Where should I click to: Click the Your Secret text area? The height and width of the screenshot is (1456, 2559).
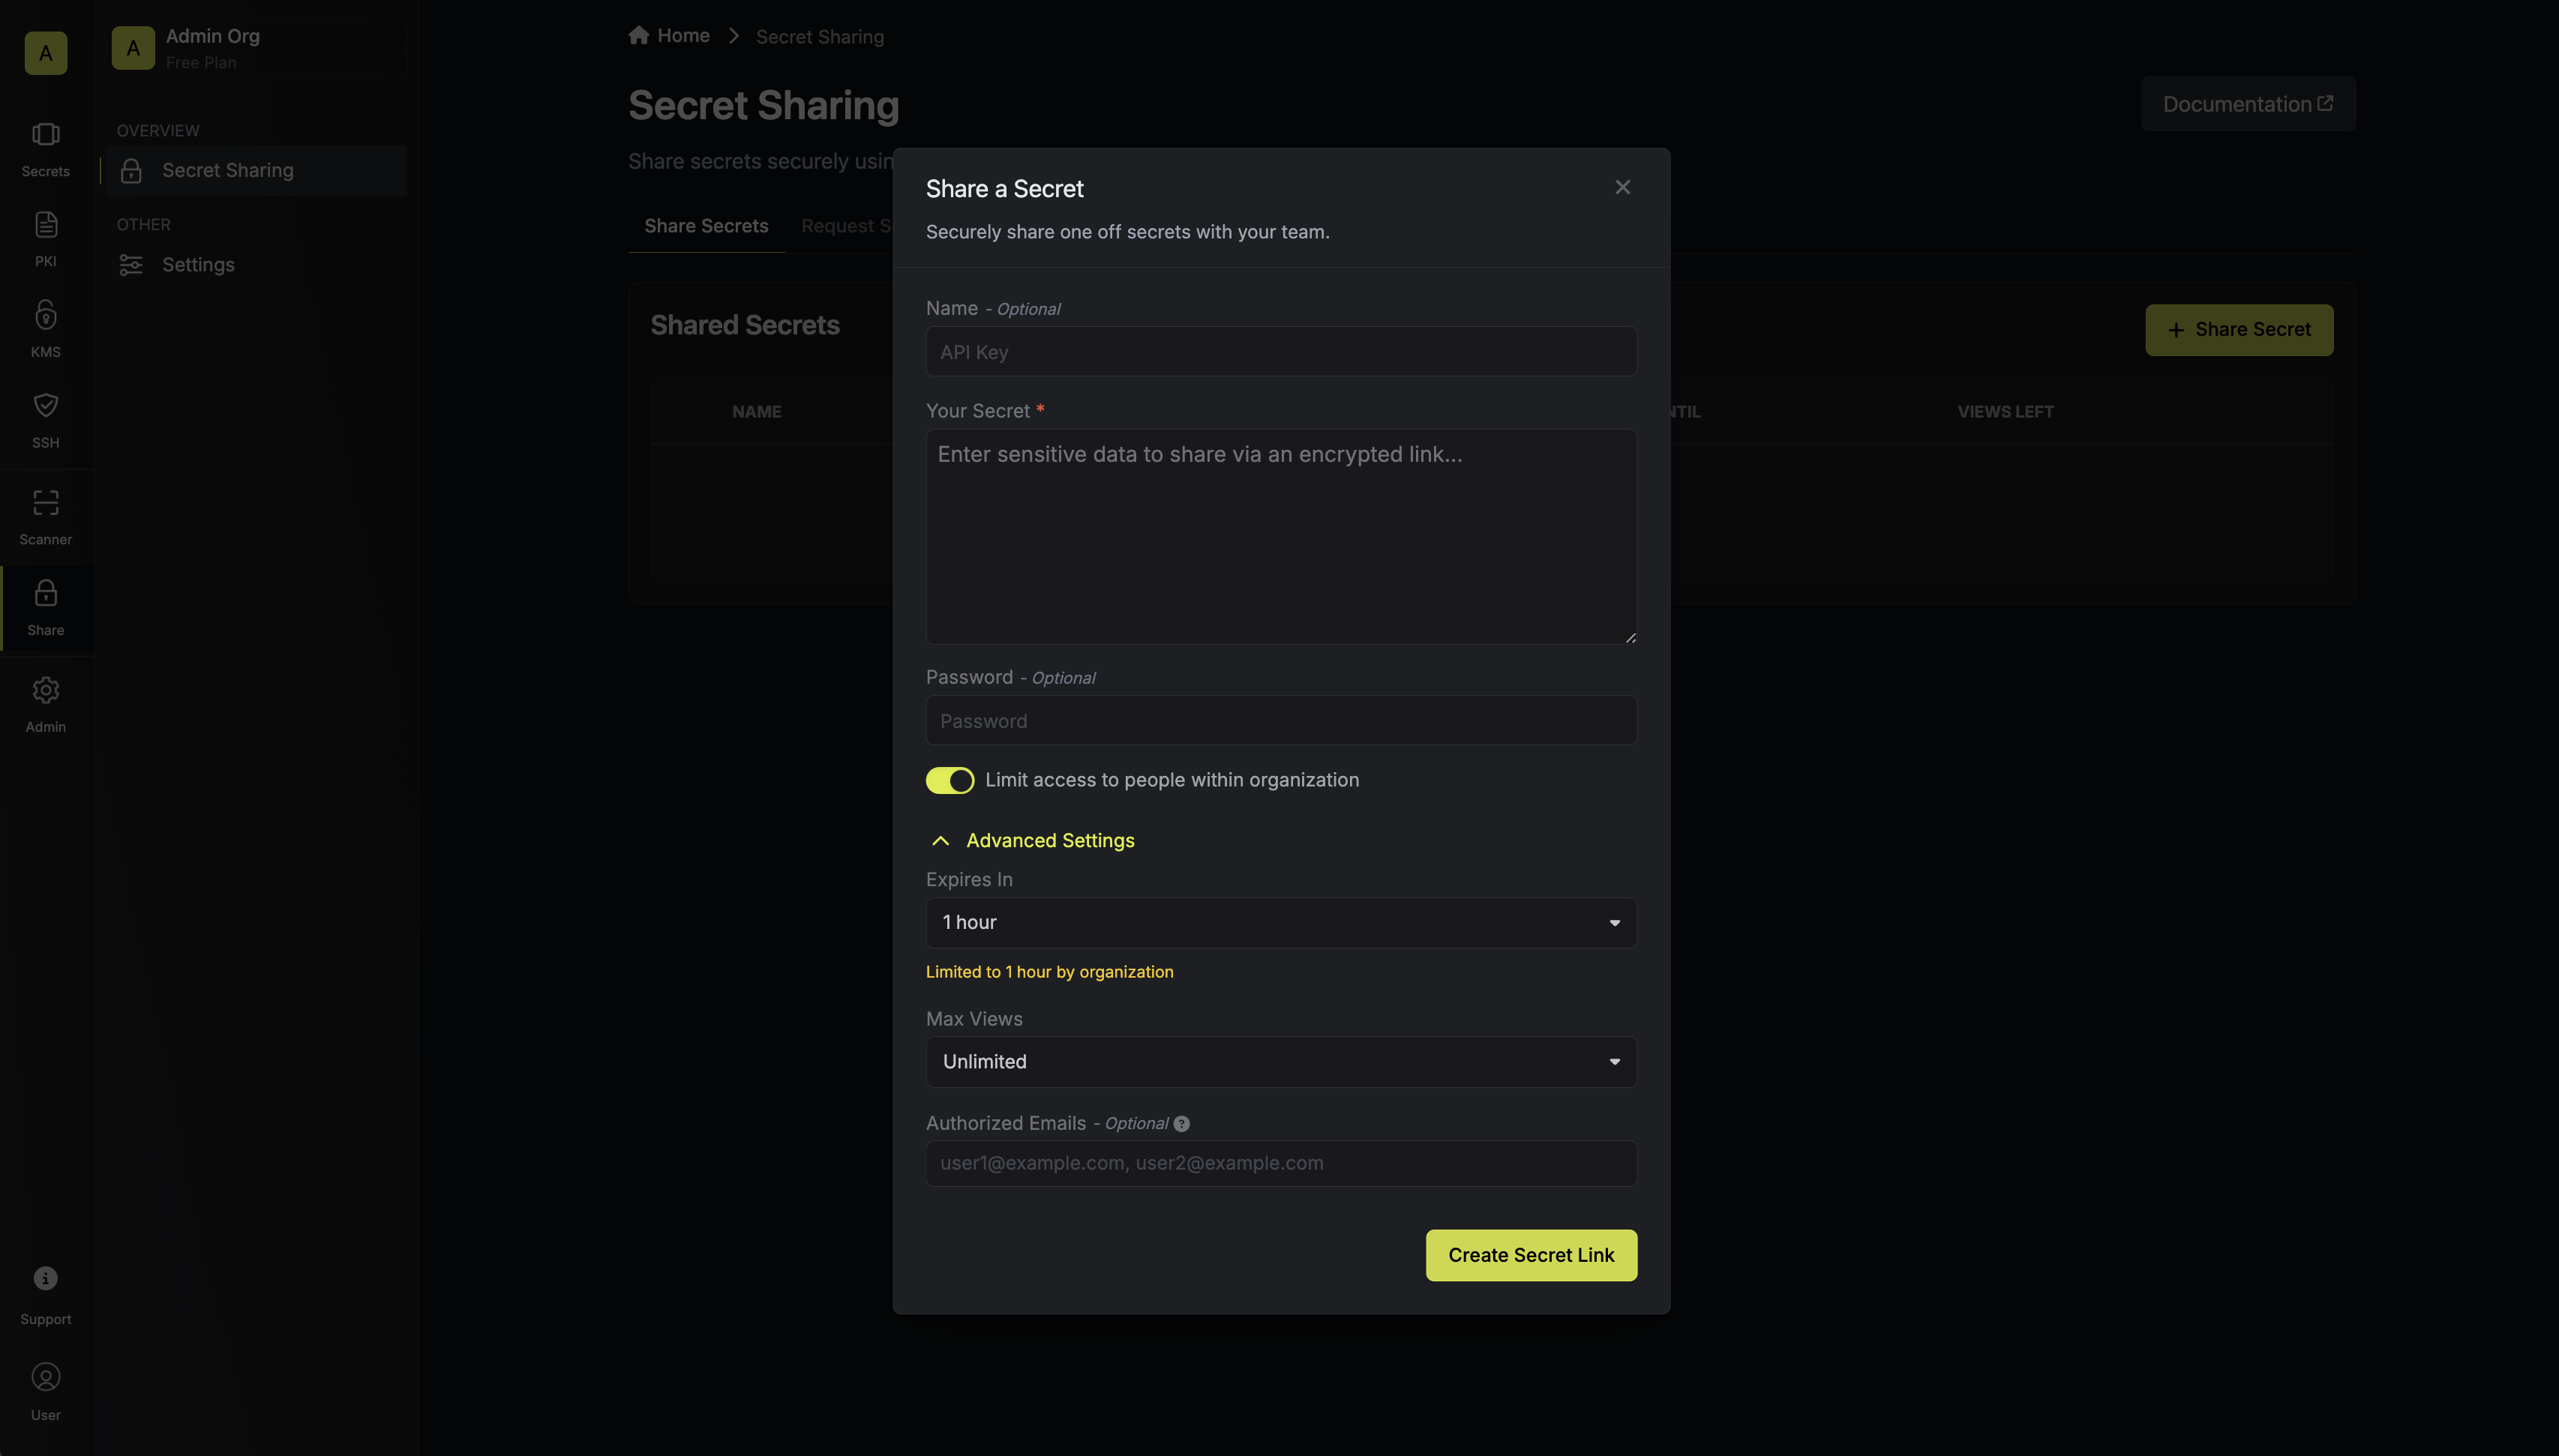[1281, 537]
